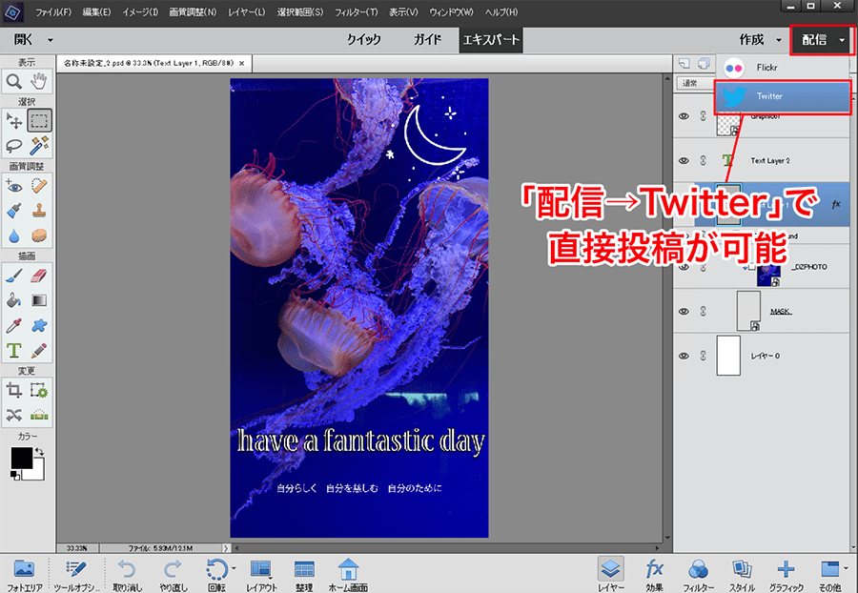Image resolution: width=858 pixels, height=593 pixels.
Task: Click the 33.33% zoom level field
Action: [x=77, y=547]
